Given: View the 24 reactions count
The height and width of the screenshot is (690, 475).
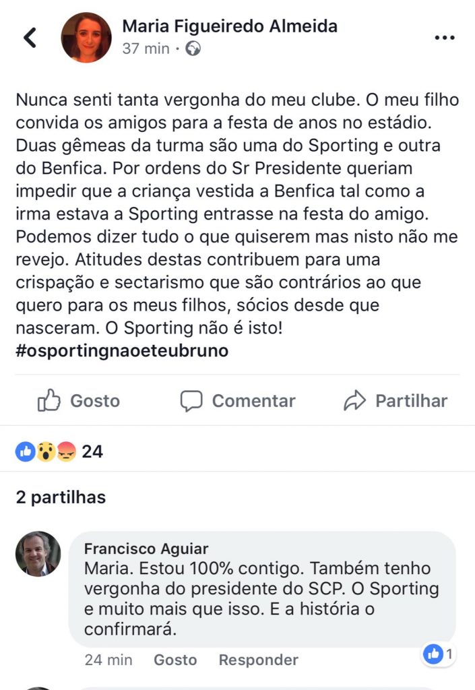Looking at the screenshot, I should tap(92, 451).
